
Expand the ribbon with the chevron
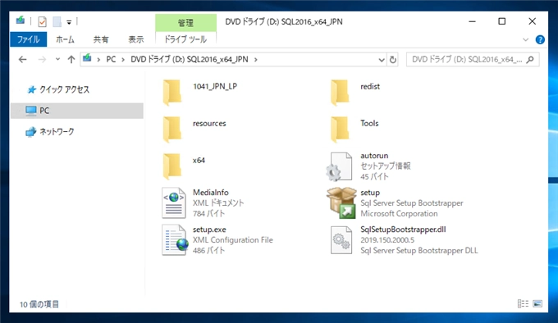coord(525,39)
